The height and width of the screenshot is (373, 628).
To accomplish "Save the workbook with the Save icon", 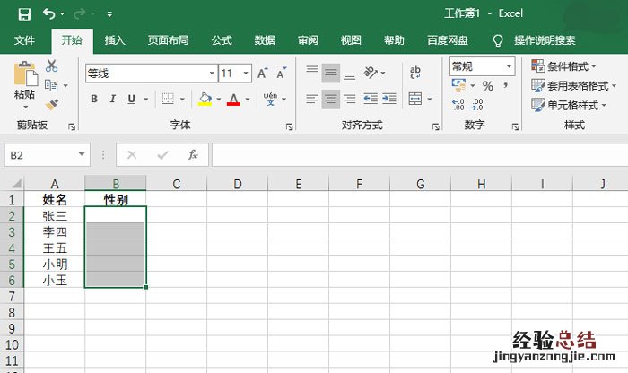I will coord(24,14).
